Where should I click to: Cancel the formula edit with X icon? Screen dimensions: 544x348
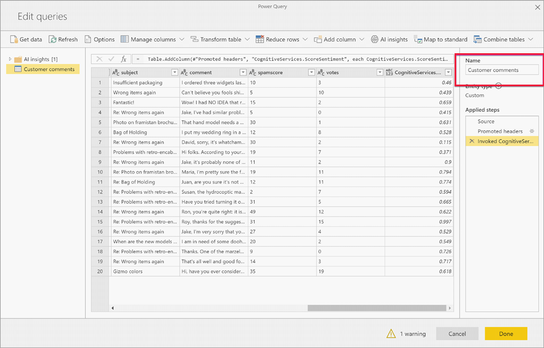point(99,59)
